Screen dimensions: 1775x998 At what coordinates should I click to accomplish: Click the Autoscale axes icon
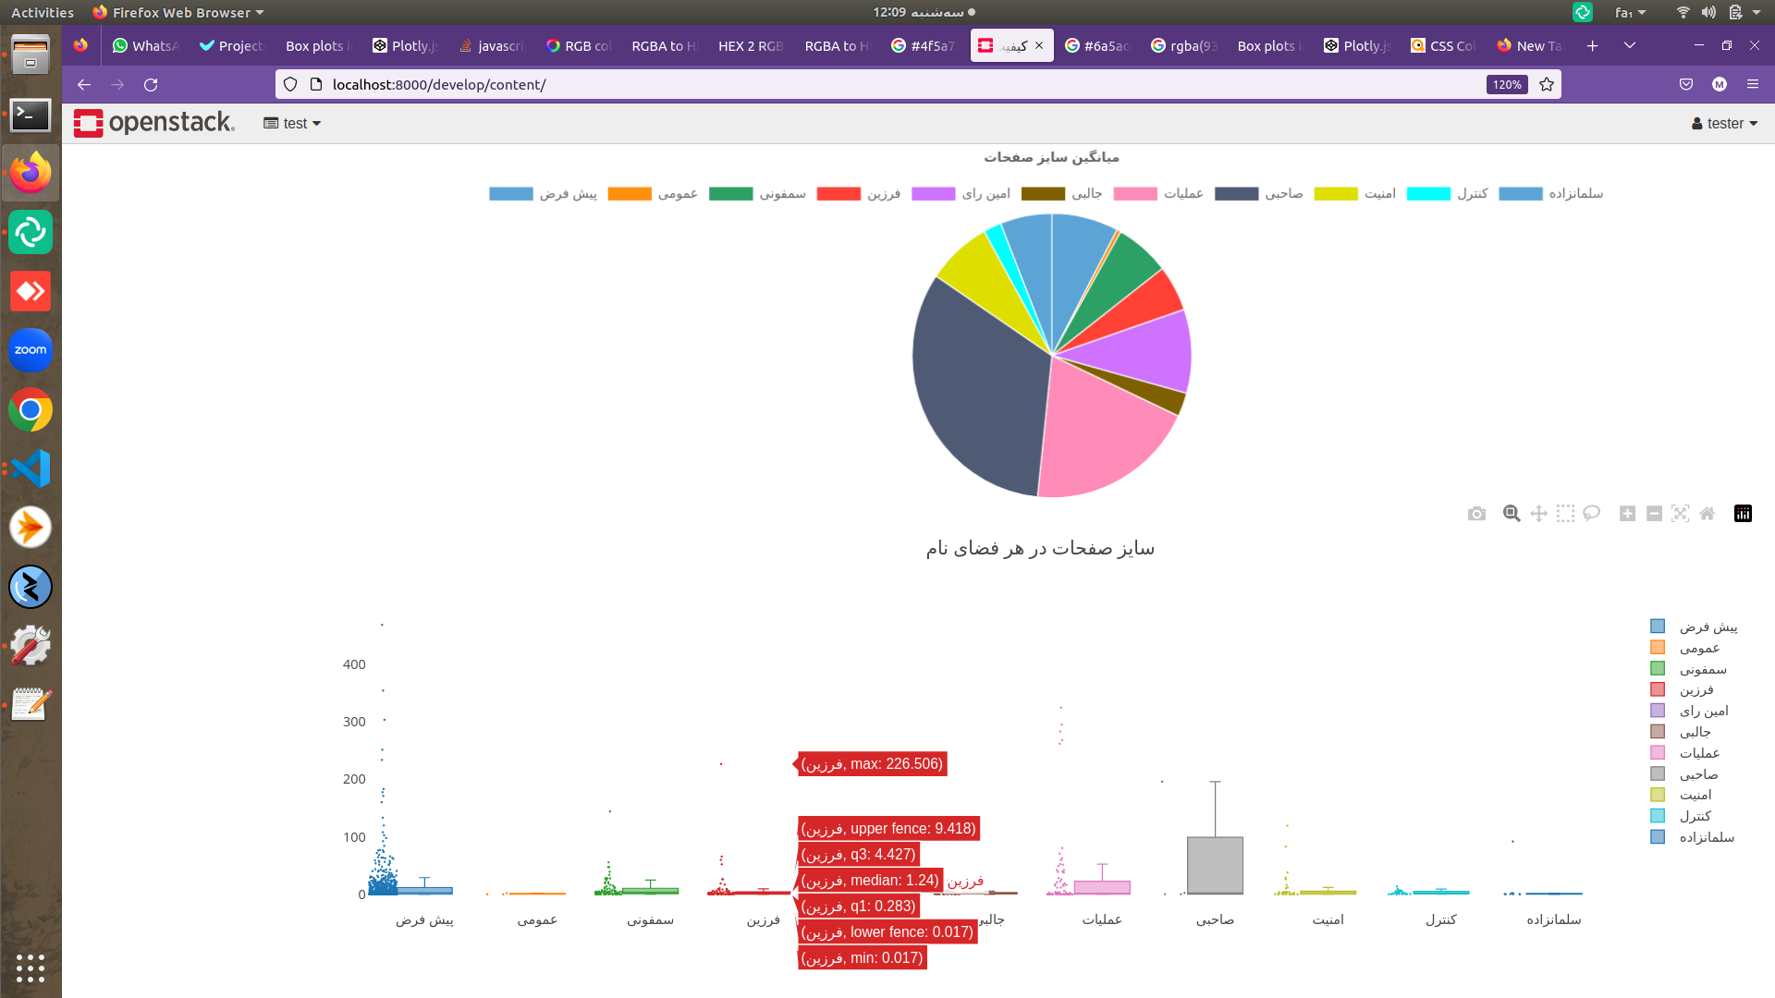click(x=1681, y=514)
